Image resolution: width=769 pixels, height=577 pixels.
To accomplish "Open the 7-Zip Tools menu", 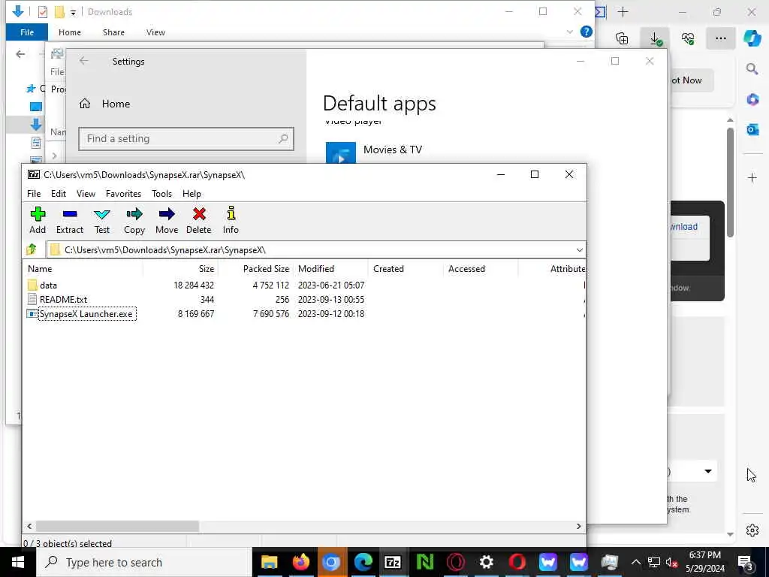I will 162,194.
